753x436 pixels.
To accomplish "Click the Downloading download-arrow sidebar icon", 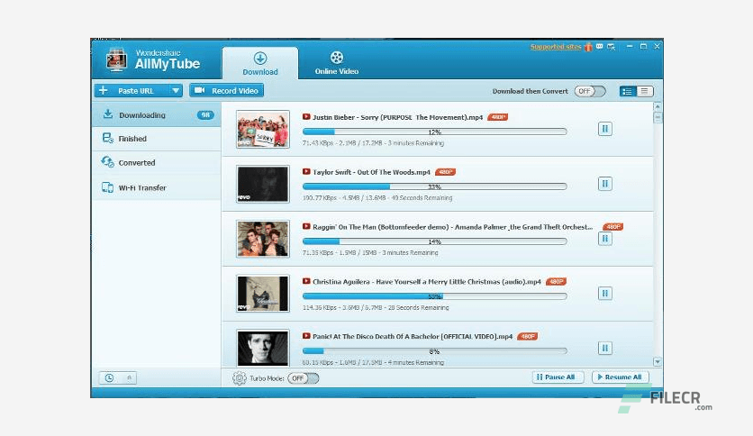I will (108, 114).
